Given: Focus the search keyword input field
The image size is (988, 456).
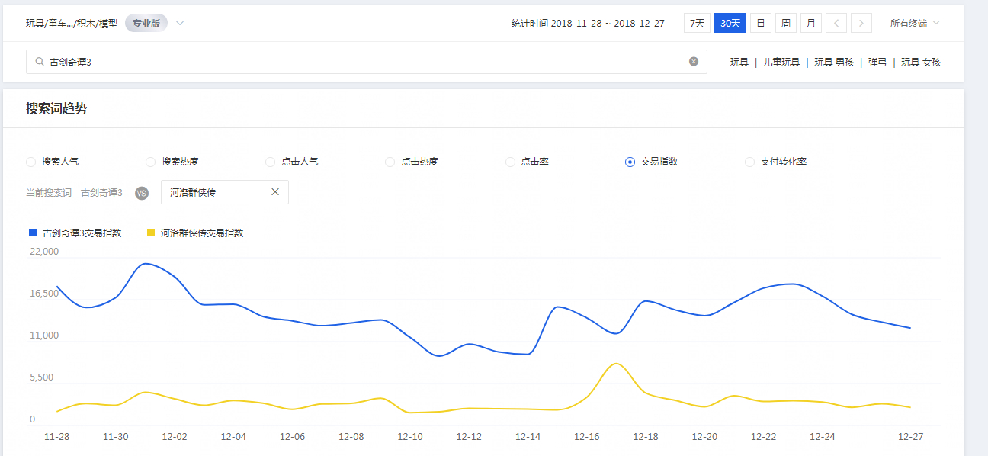Looking at the screenshot, I should tap(367, 62).
